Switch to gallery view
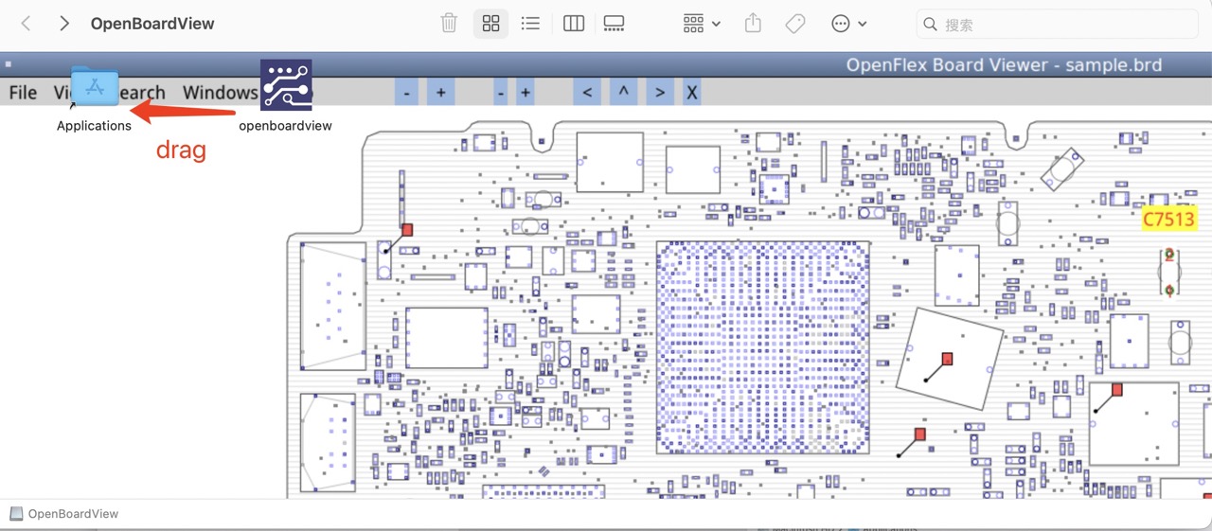1212x531 pixels. (615, 24)
